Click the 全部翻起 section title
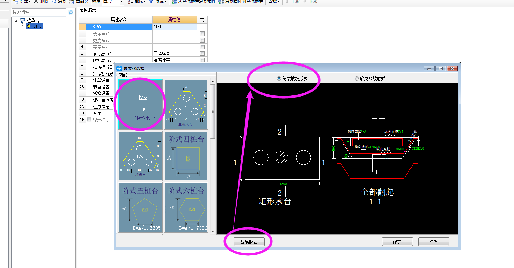514x268 pixels. 377,192
